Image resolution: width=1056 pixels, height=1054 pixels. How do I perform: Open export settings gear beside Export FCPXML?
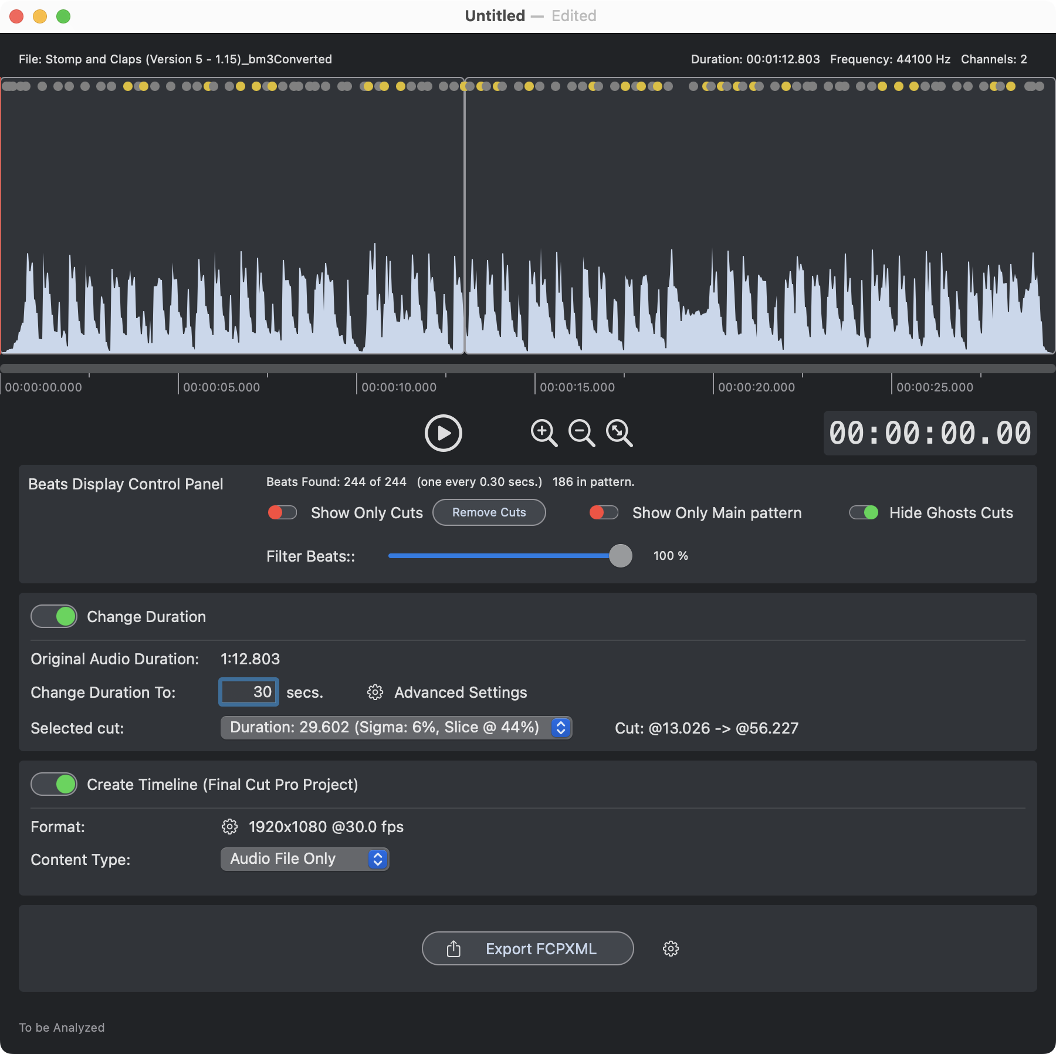[x=671, y=949]
